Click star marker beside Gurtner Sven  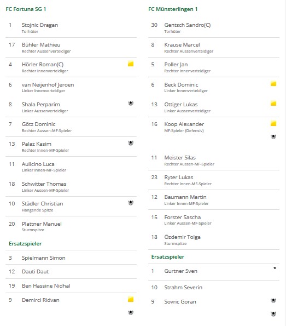point(275,268)
